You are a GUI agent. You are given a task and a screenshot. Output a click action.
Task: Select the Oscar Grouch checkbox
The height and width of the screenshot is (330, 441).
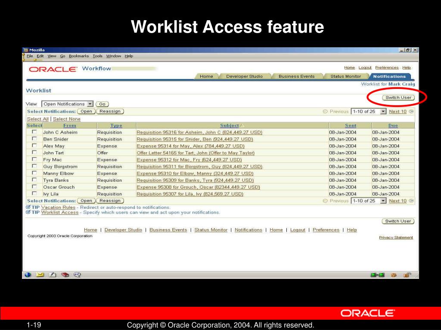click(34, 186)
